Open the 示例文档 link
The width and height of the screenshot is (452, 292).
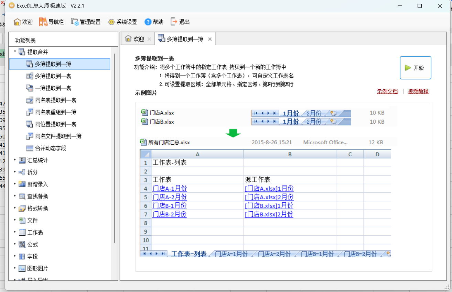click(387, 91)
